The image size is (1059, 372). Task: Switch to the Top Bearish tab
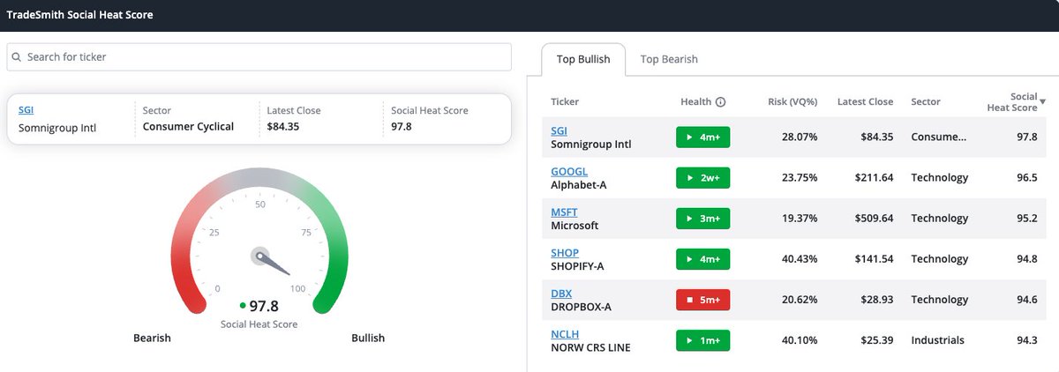(669, 59)
